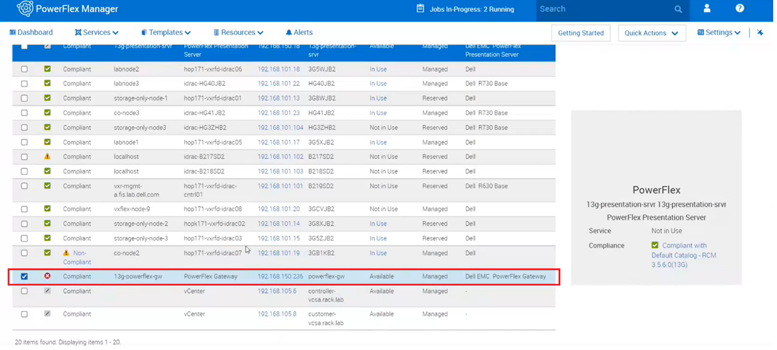777x350 pixels.
Task: Click the PowerFlex Manager logo icon
Action: pyautogui.click(x=25, y=9)
